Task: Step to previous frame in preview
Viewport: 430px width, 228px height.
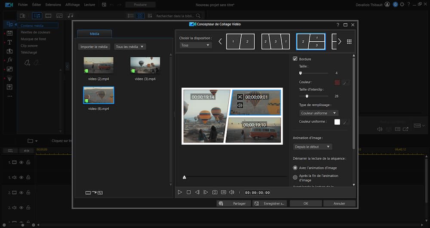Action: point(197,192)
